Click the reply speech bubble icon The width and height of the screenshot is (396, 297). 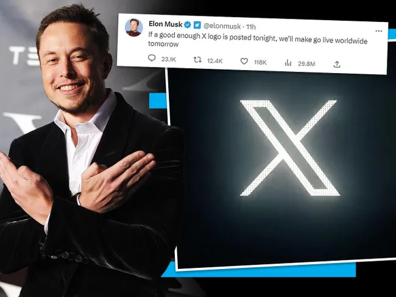[152, 58]
